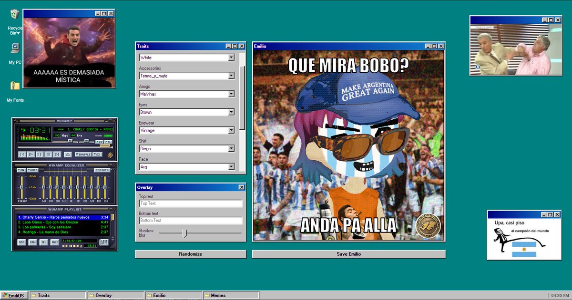The width and height of the screenshot is (572, 300).
Task: Switch to Overlay in the taskbar
Action: (116, 295)
